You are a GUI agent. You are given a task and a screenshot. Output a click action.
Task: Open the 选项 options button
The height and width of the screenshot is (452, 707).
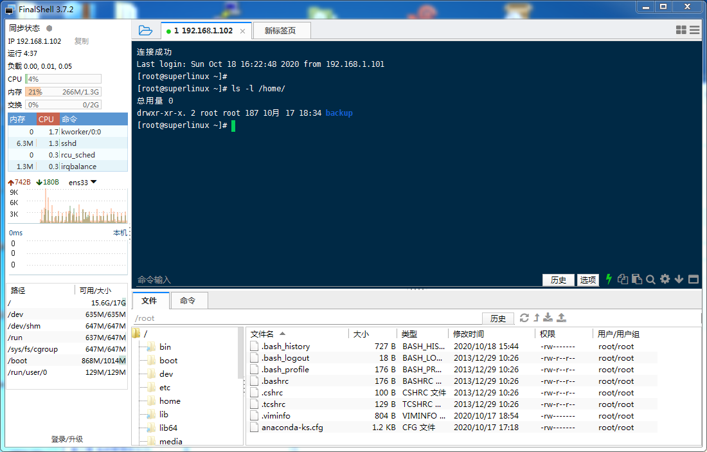[x=588, y=280]
